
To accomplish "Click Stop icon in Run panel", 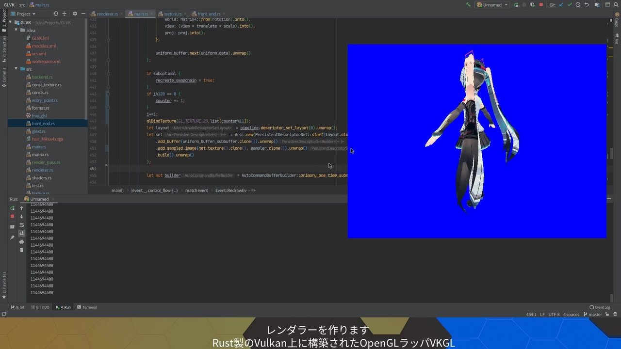I will point(12,216).
